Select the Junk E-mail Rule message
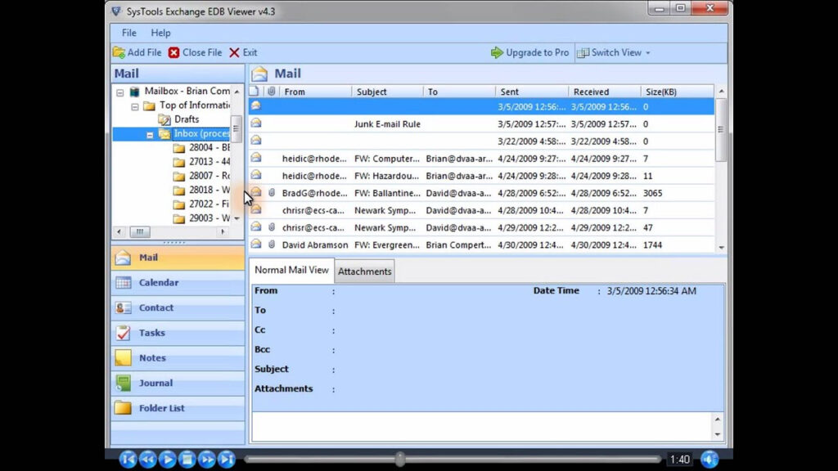Viewport: 838px width, 471px height. (x=481, y=124)
